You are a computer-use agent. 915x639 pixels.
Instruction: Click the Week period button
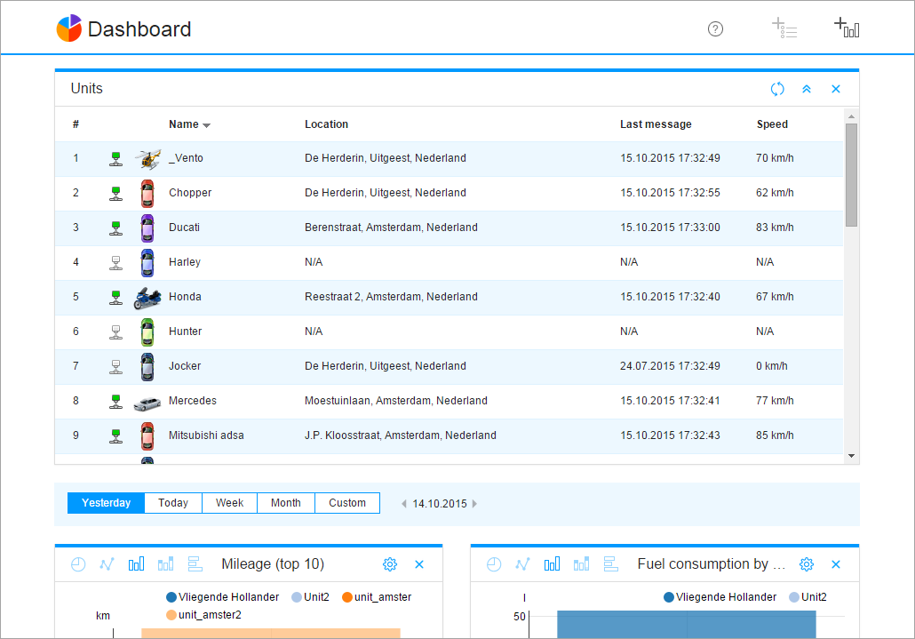coord(229,503)
